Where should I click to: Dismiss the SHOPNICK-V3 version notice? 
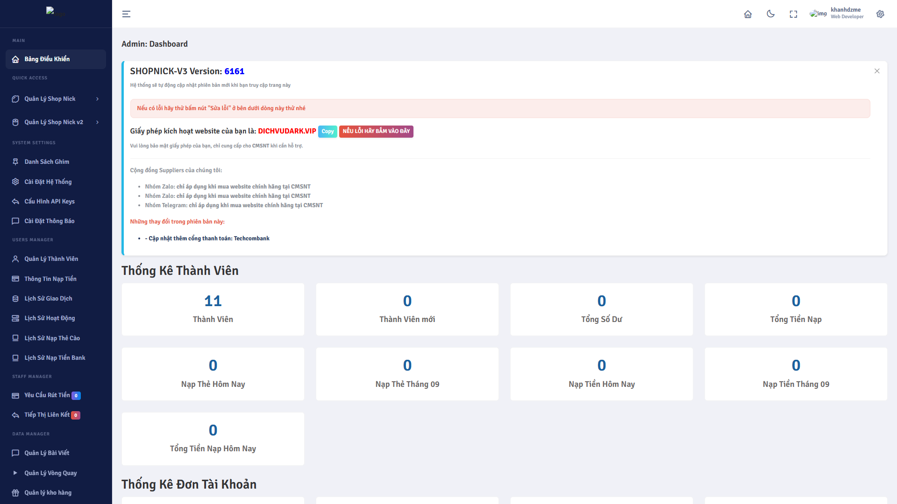pos(877,71)
